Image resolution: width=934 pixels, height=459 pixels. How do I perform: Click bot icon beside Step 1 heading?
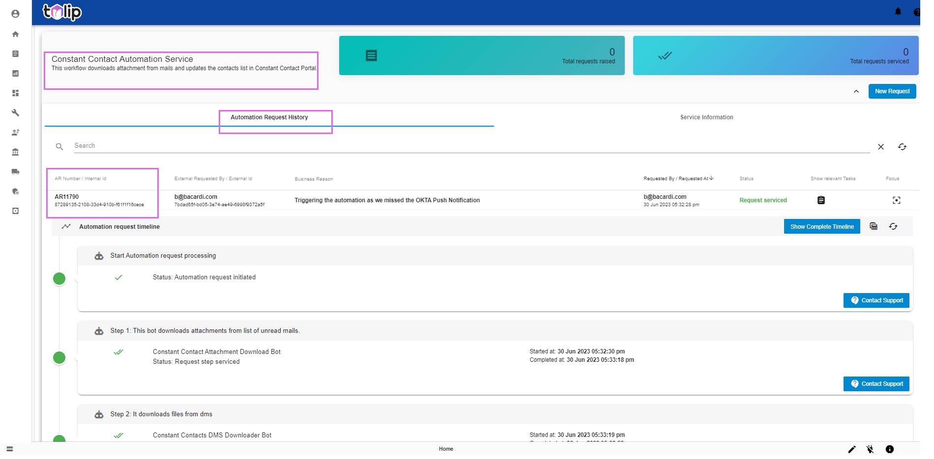tap(99, 331)
